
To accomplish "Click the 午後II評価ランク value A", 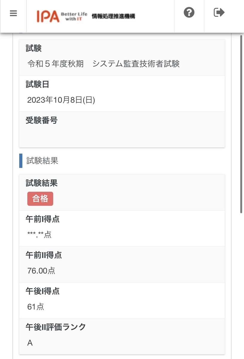I will pos(30,343).
